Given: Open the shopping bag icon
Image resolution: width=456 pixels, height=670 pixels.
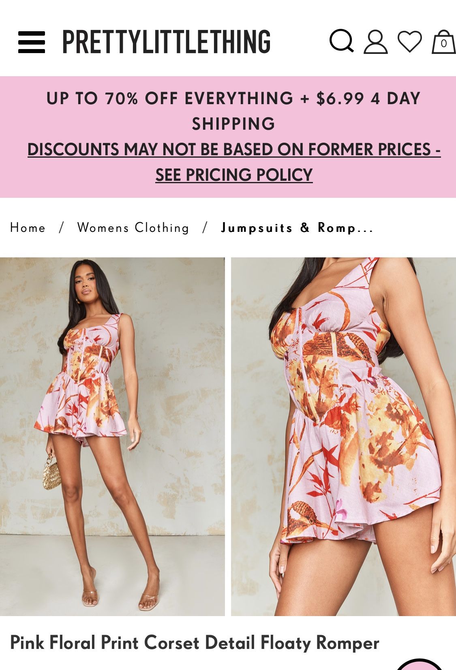Looking at the screenshot, I should coord(443,42).
